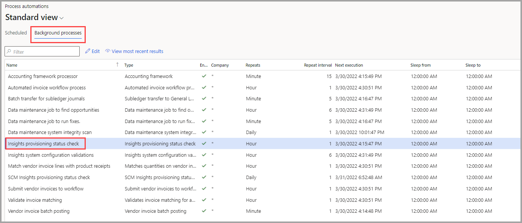
Task: Select Insights provisioning status check name cell
Action: pyautogui.click(x=44, y=143)
